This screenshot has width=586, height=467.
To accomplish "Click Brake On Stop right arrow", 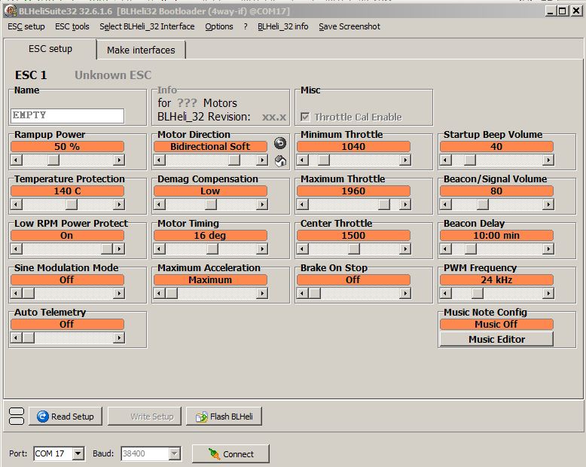I will [x=405, y=293].
